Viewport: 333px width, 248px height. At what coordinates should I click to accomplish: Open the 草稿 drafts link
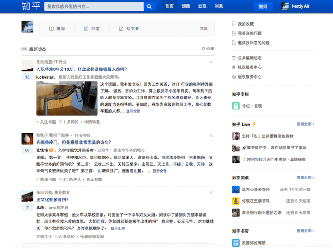(x=204, y=29)
